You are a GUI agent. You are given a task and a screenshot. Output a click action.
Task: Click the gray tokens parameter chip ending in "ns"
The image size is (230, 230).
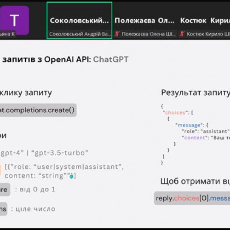coord(3,209)
